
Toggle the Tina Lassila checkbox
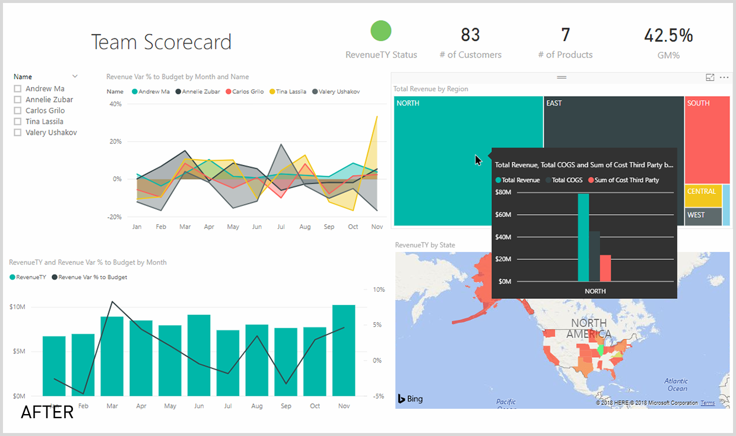point(18,122)
